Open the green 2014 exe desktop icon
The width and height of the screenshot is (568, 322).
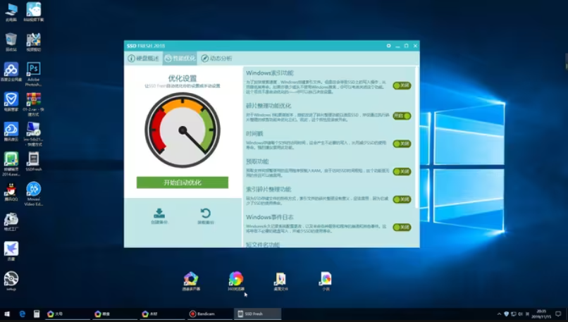click(11, 163)
